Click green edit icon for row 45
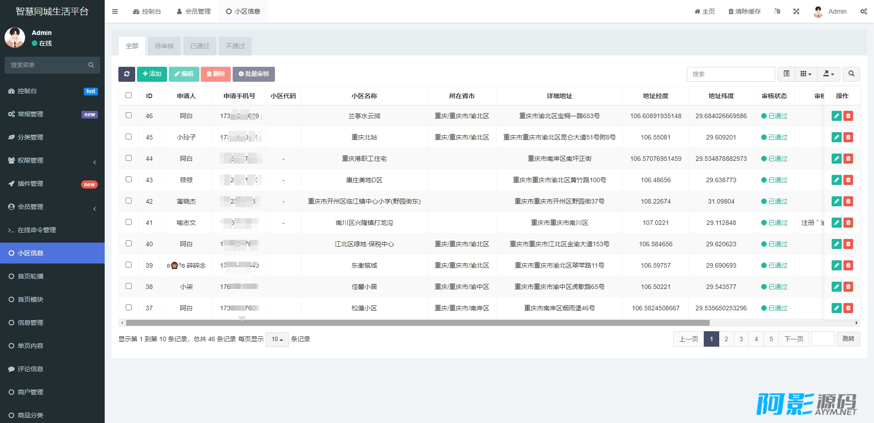Viewport: 874px width, 423px height. click(x=836, y=137)
